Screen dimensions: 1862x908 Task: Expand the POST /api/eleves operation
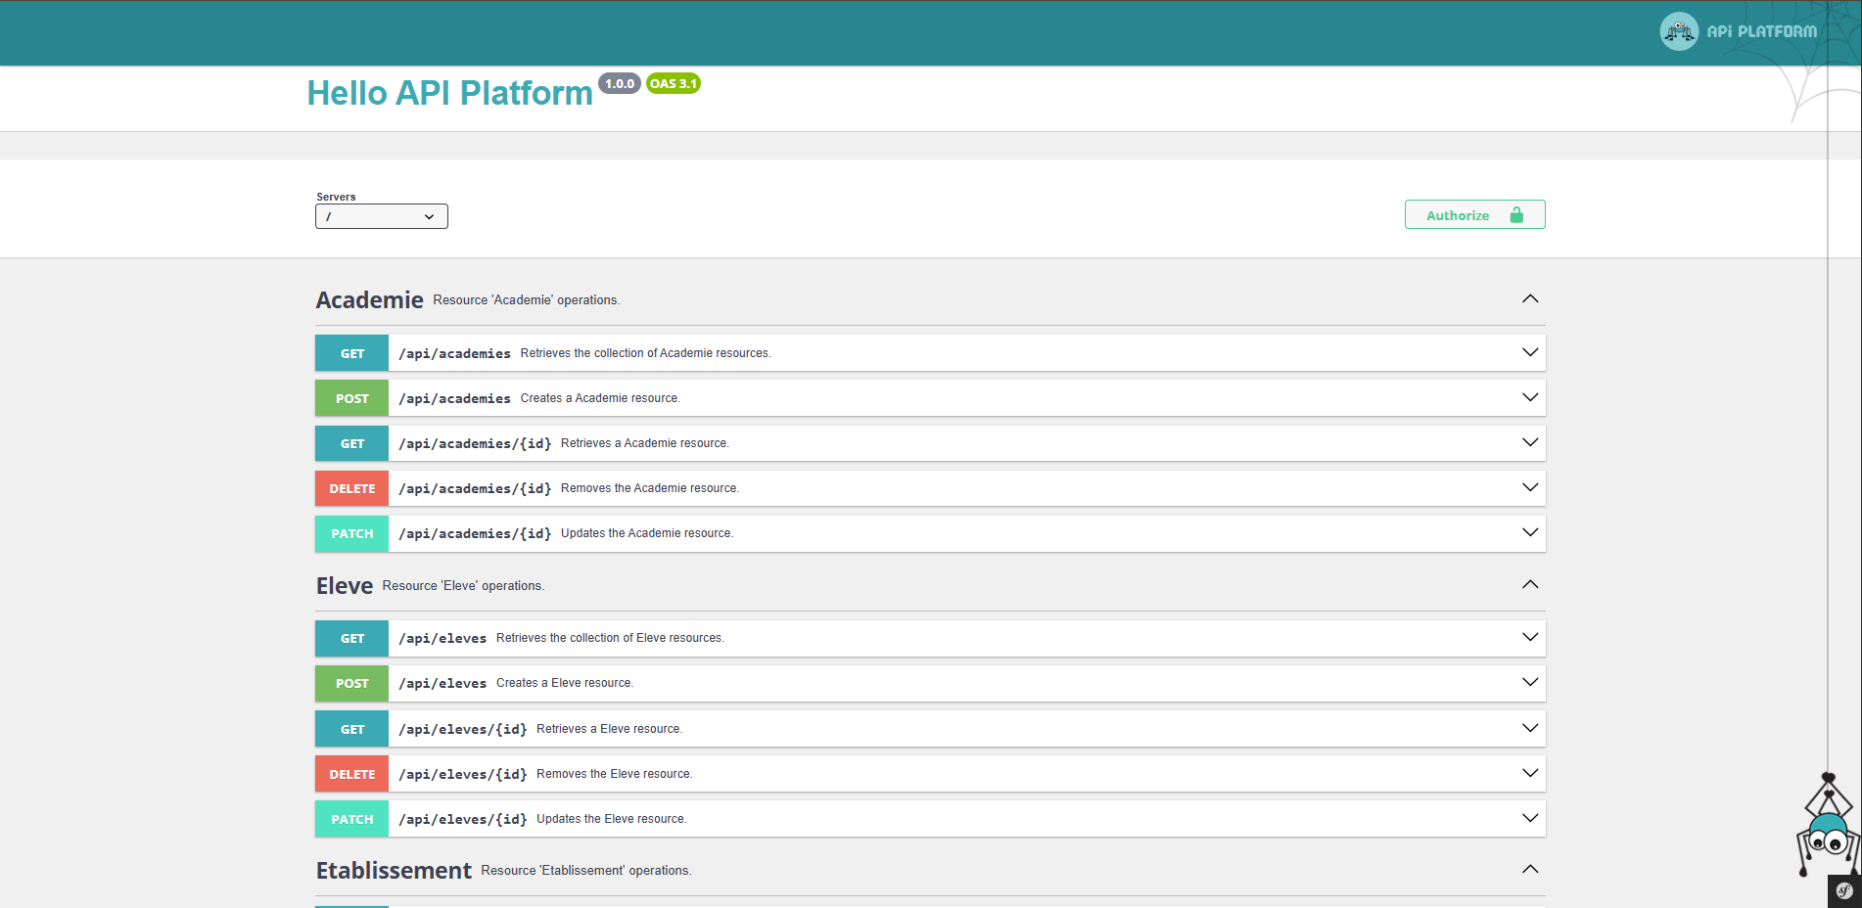click(1530, 683)
